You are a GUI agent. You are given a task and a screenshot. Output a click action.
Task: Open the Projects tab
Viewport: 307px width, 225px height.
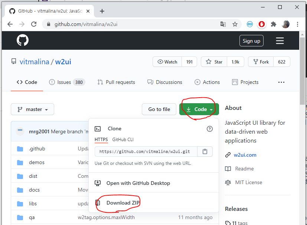coord(245,82)
